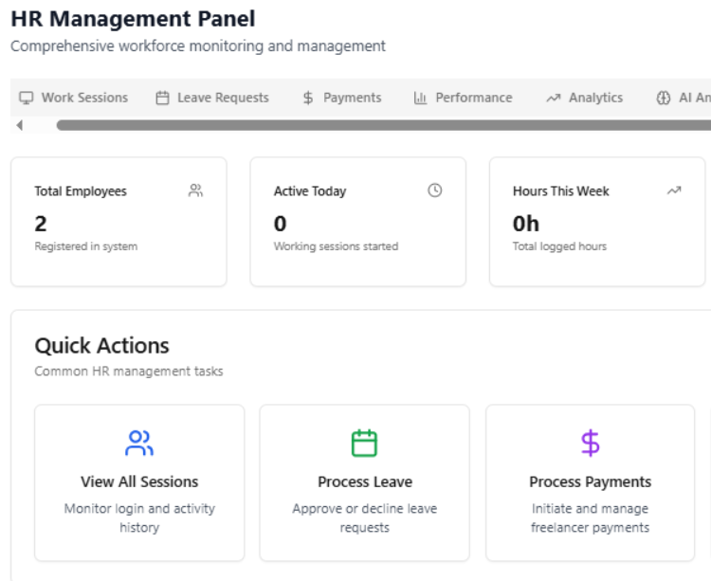Screen dimensions: 711x581
Task: Click the trending arrow icon beside Analytics
Action: (554, 98)
